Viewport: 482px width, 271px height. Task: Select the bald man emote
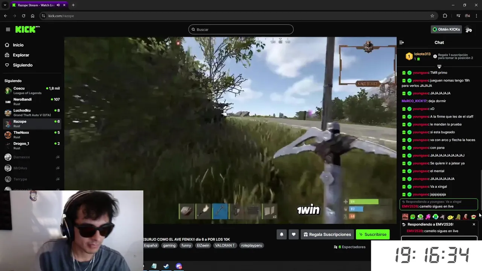click(x=465, y=217)
